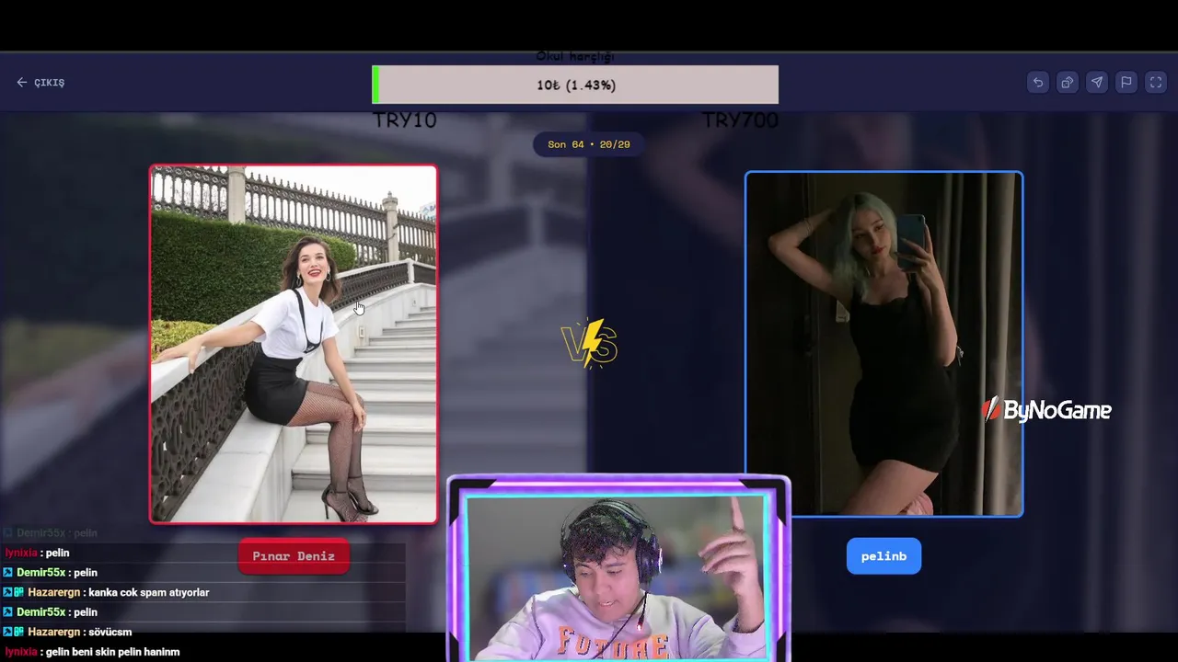Choose the left contestant photo on stairs

(x=294, y=344)
